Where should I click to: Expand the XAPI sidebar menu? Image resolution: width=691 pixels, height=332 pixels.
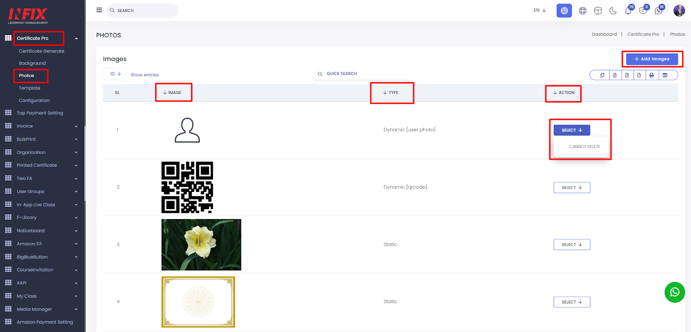(x=76, y=283)
